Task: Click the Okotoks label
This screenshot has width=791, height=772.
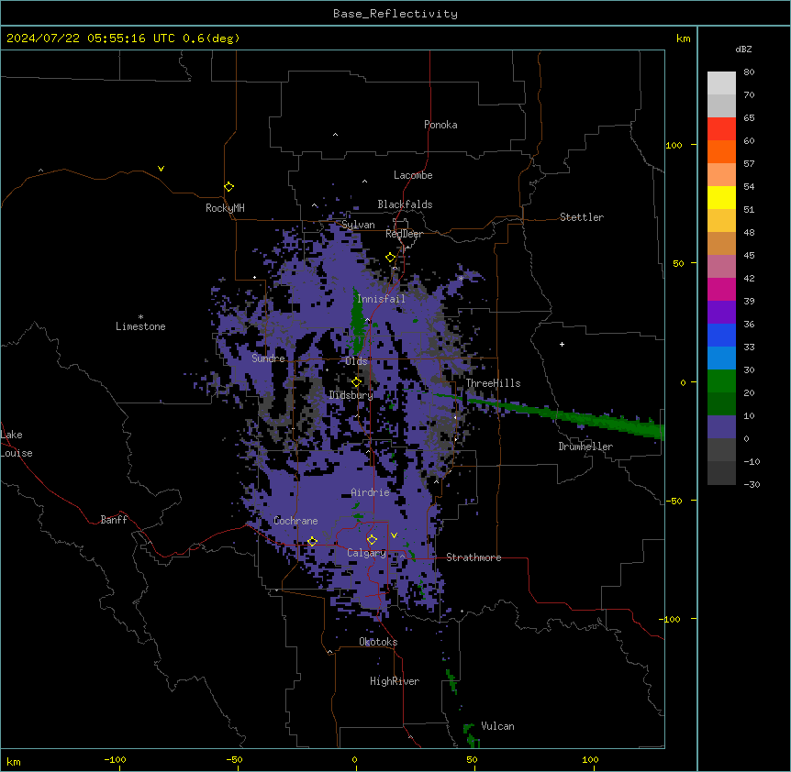Action: pyautogui.click(x=378, y=642)
